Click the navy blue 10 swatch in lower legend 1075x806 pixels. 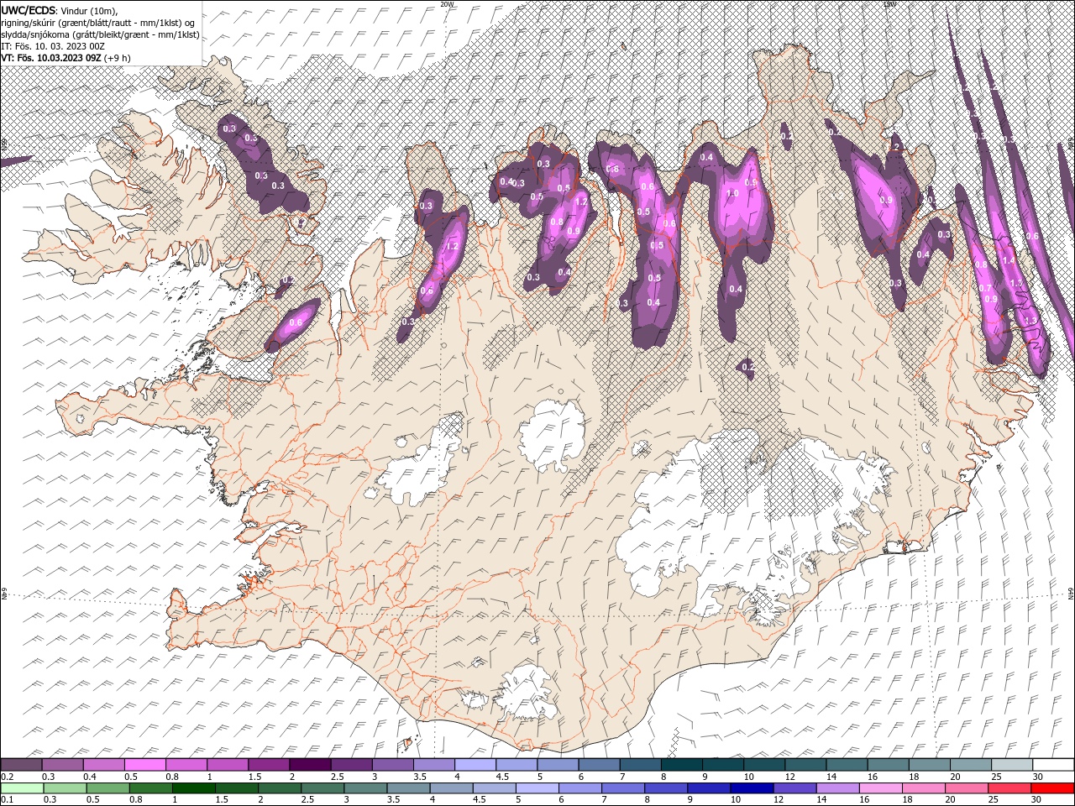[750, 788]
